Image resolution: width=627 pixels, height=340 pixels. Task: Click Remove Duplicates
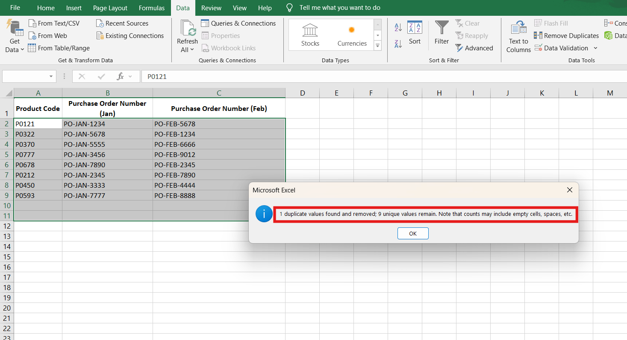566,36
